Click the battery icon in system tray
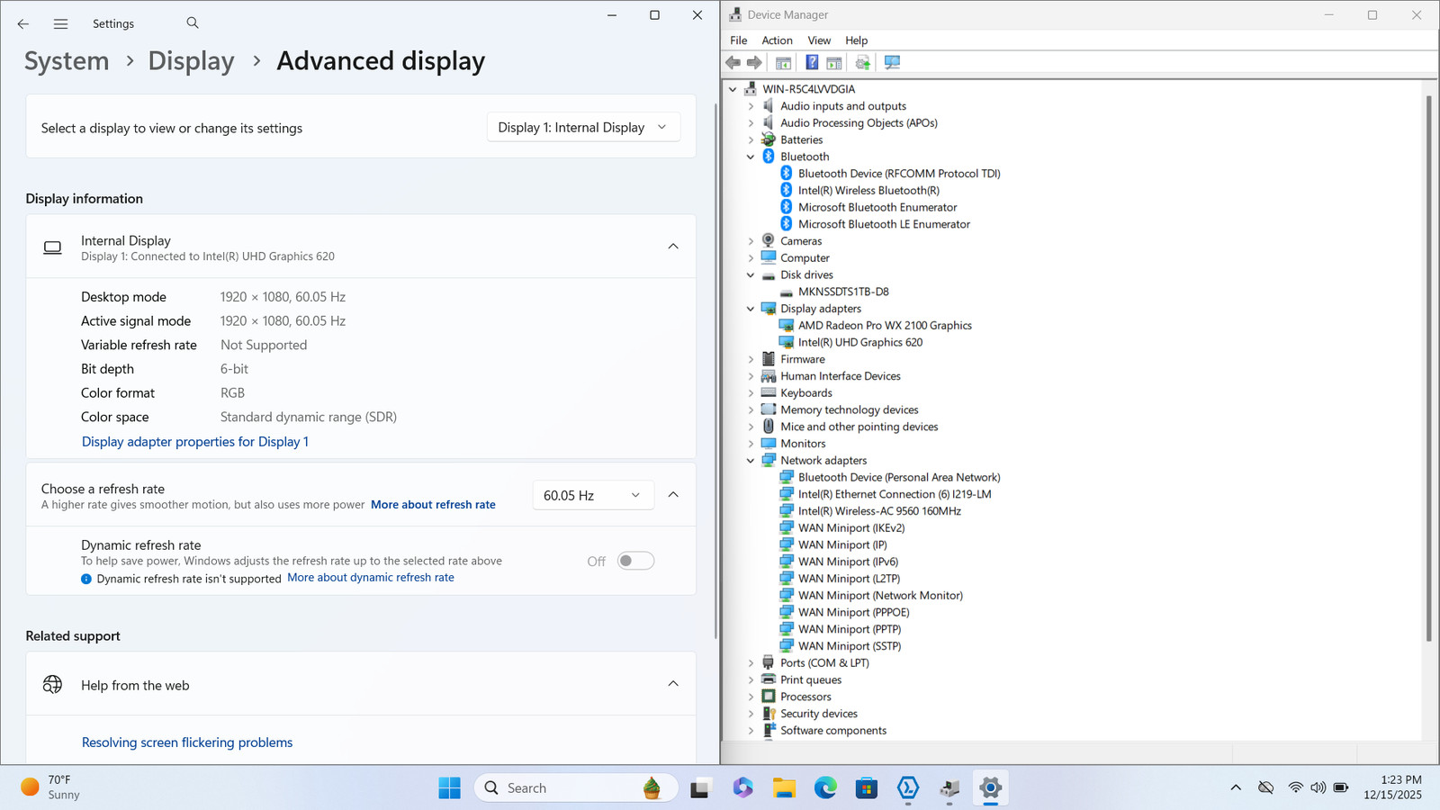Screen dimensions: 1440x810 [x=1341, y=787]
